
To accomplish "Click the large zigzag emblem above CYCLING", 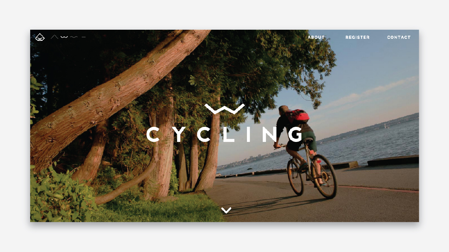I will (224, 109).
